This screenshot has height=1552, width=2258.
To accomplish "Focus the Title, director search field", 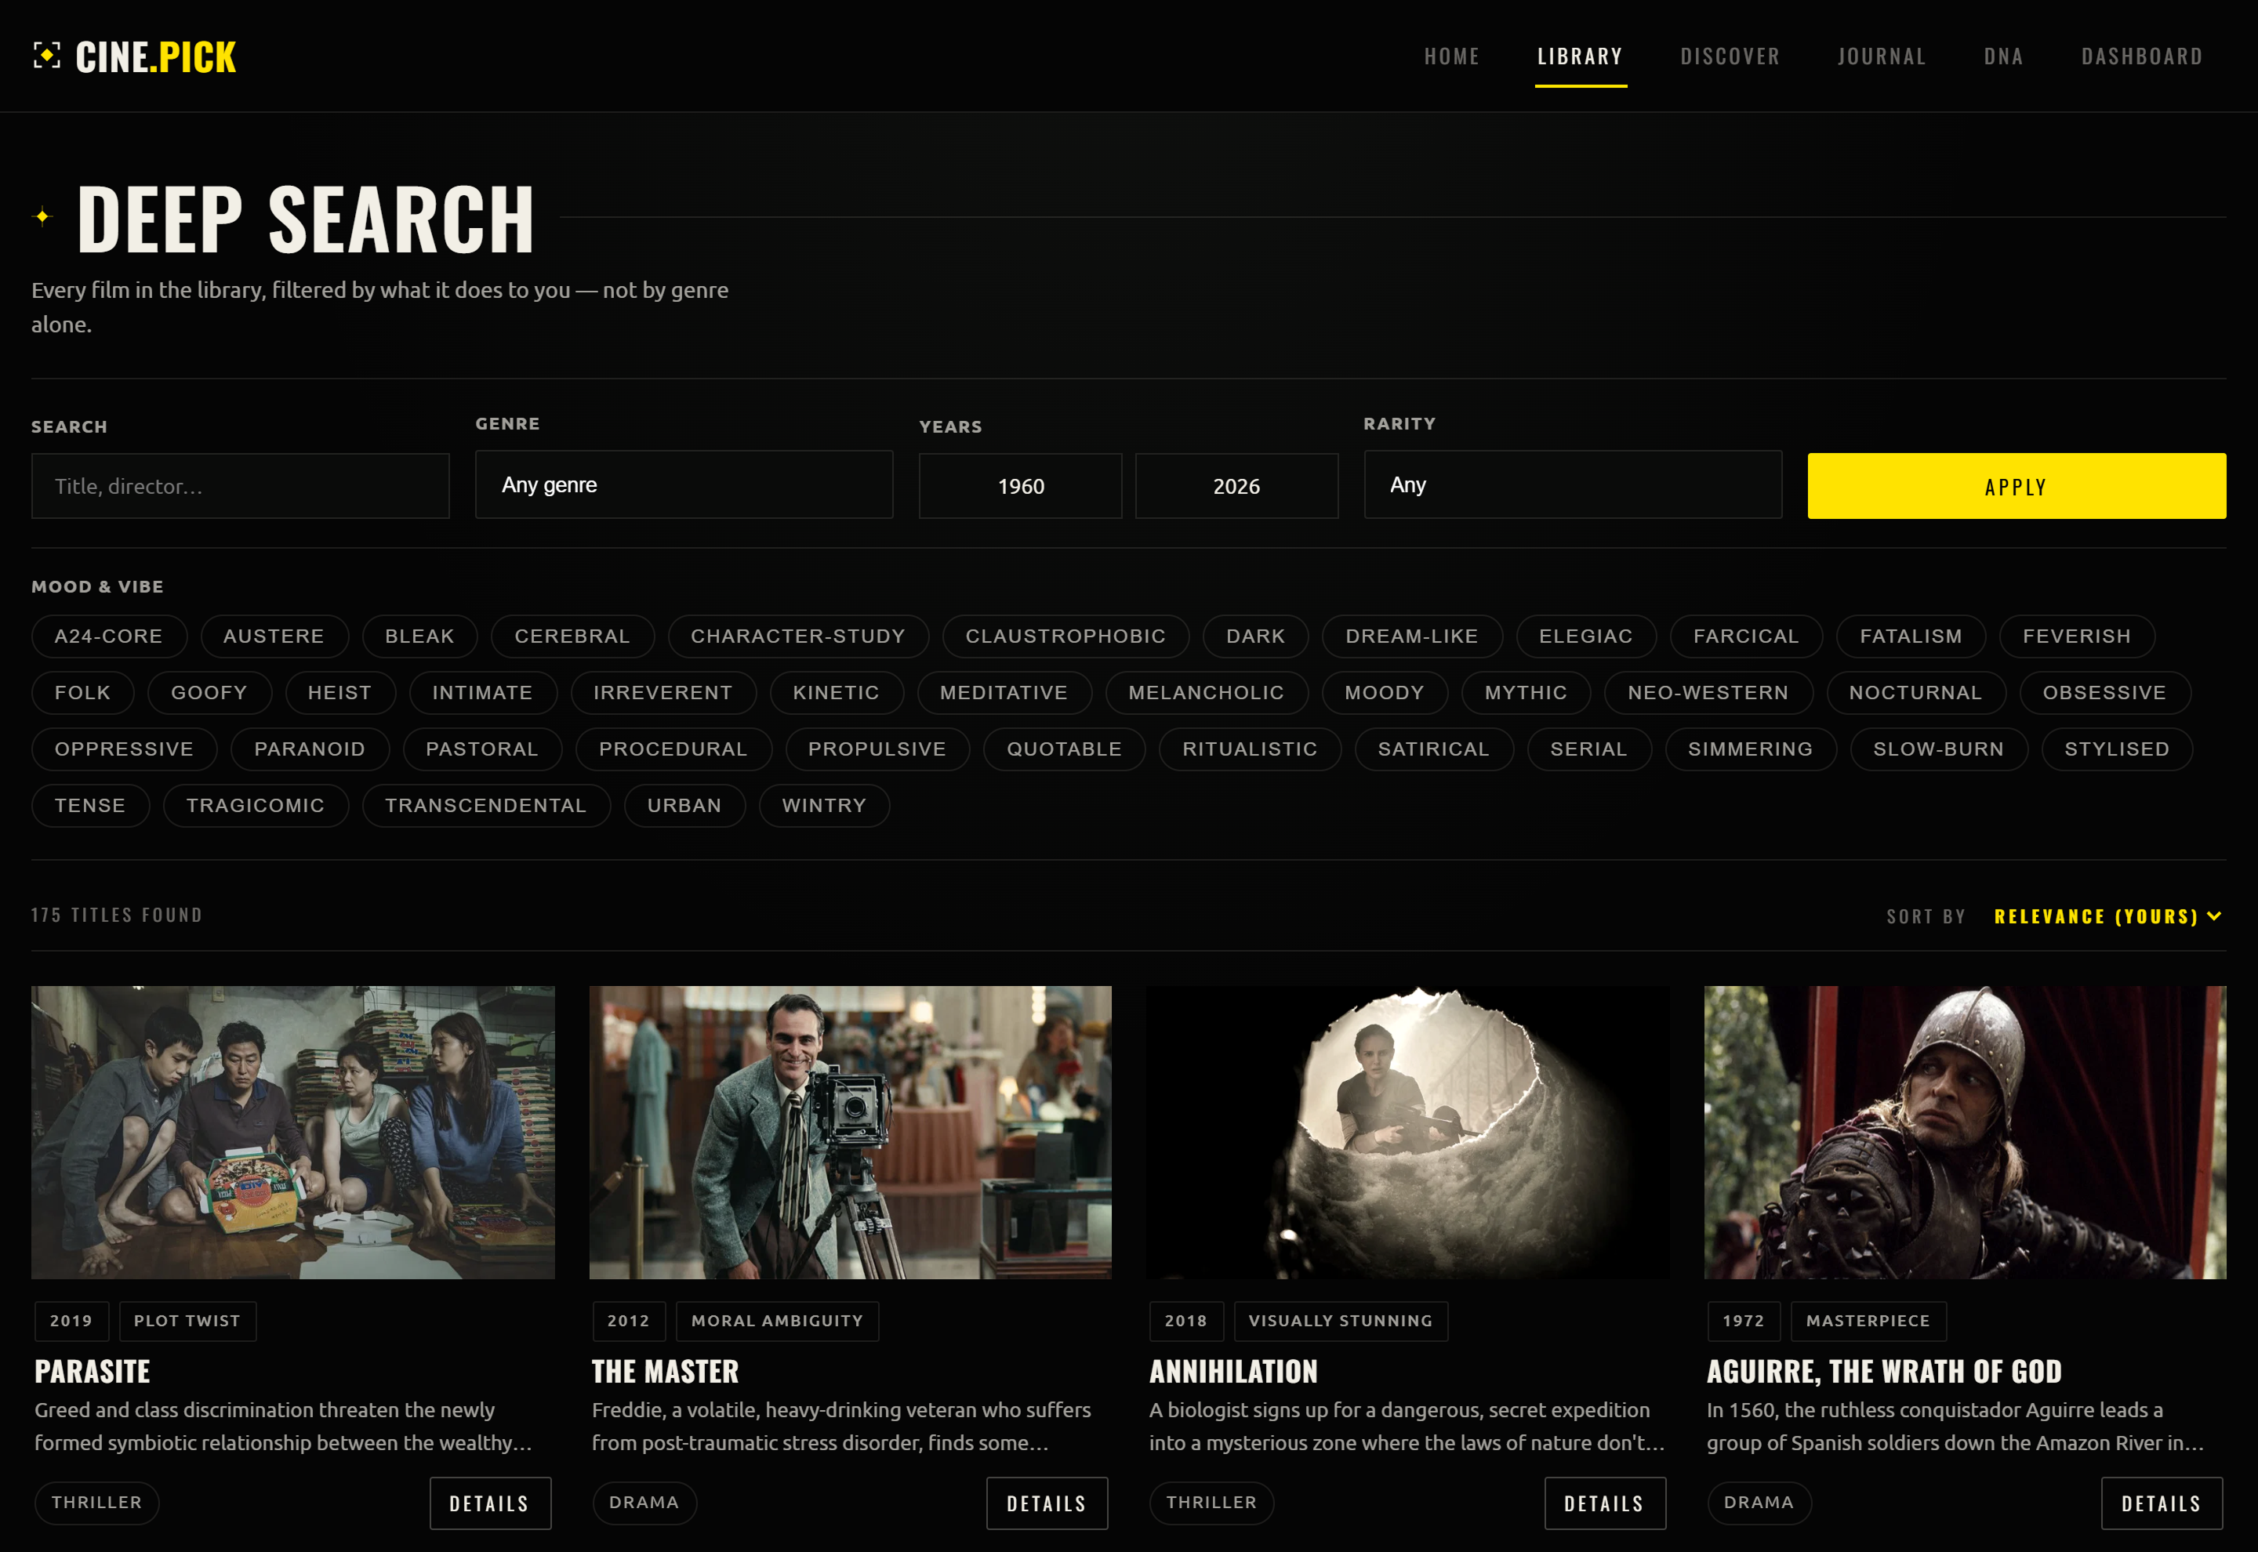I will point(240,485).
